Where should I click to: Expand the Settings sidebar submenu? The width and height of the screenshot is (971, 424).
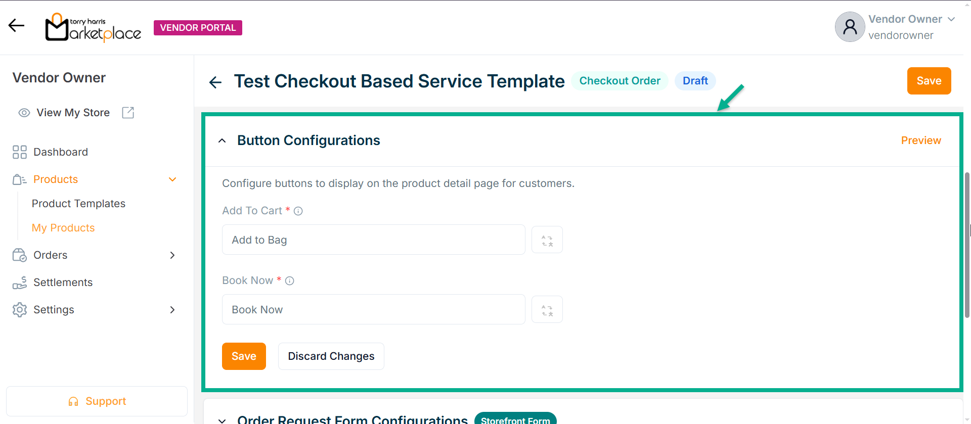pyautogui.click(x=172, y=310)
